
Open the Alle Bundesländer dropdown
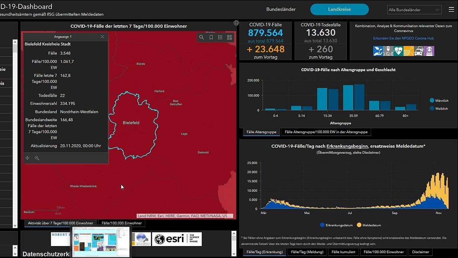[x=414, y=10]
